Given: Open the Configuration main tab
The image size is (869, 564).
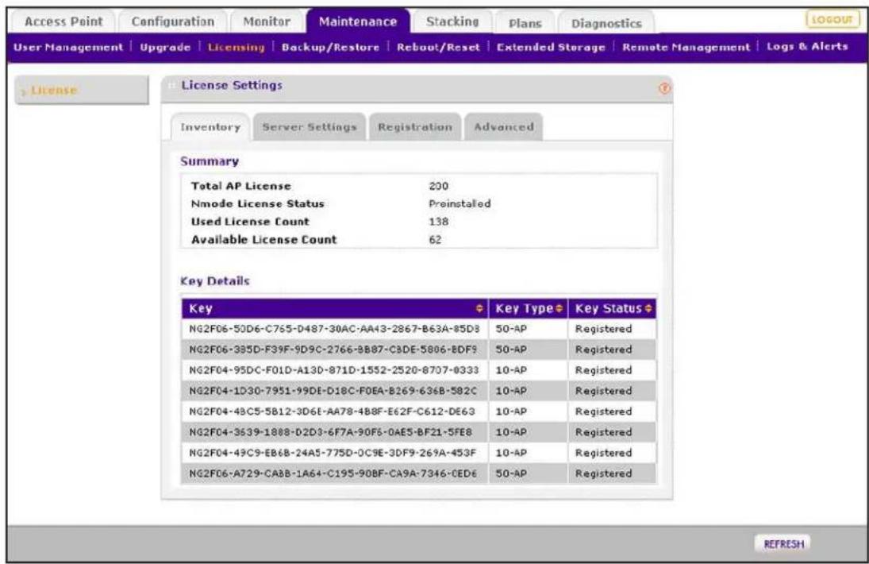Looking at the screenshot, I should [173, 21].
